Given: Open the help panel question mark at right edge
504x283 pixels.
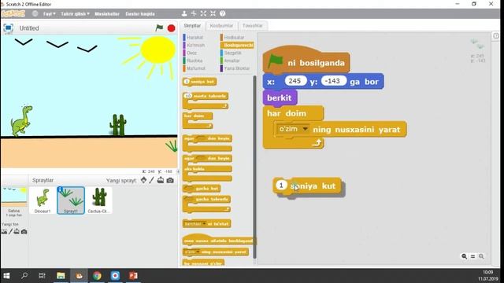Looking at the screenshot, I should pos(496,35).
